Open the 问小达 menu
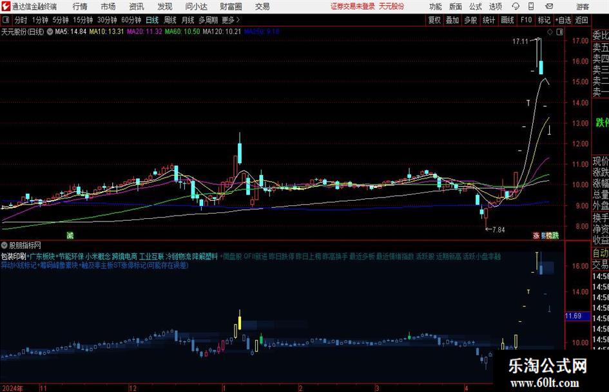609x392 pixels. coord(196,6)
